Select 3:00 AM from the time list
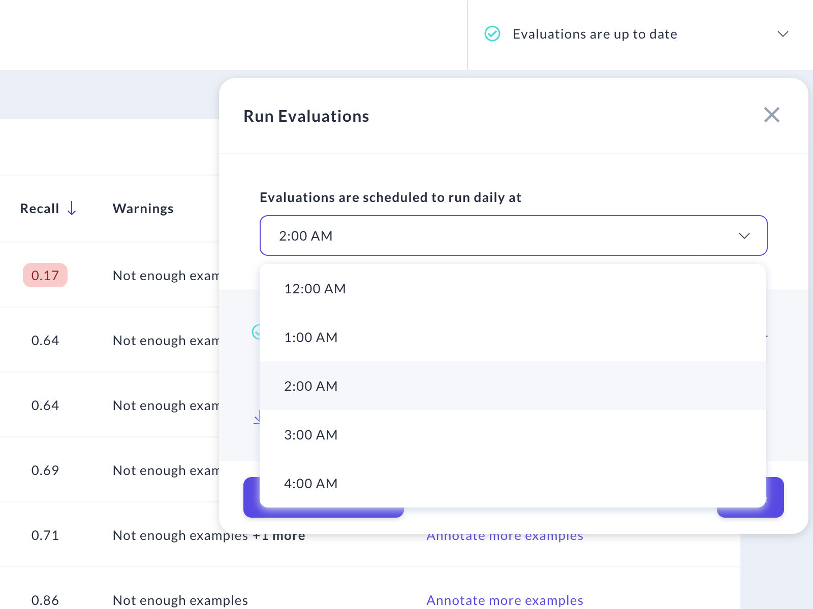813x609 pixels. pyautogui.click(x=311, y=434)
